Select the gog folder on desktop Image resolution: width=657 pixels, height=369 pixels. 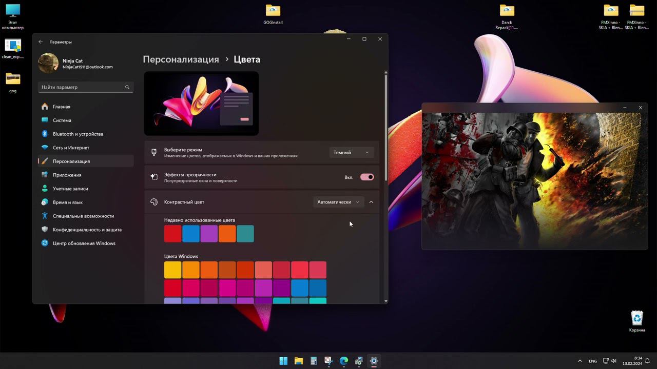(x=13, y=83)
